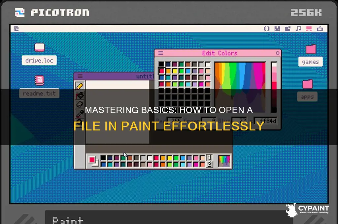This screenshot has height=224, width=338.
Task: Open the Edit Colors hamburger menu
Action: pyautogui.click(x=161, y=53)
